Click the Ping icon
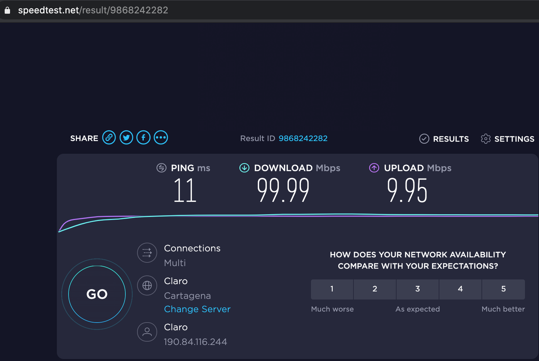Viewport: 539px width, 361px height. (x=161, y=168)
